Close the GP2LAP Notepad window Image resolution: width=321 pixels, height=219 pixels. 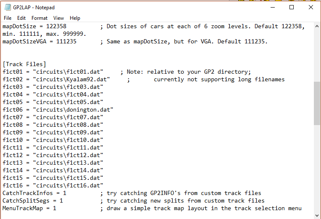point(311,7)
